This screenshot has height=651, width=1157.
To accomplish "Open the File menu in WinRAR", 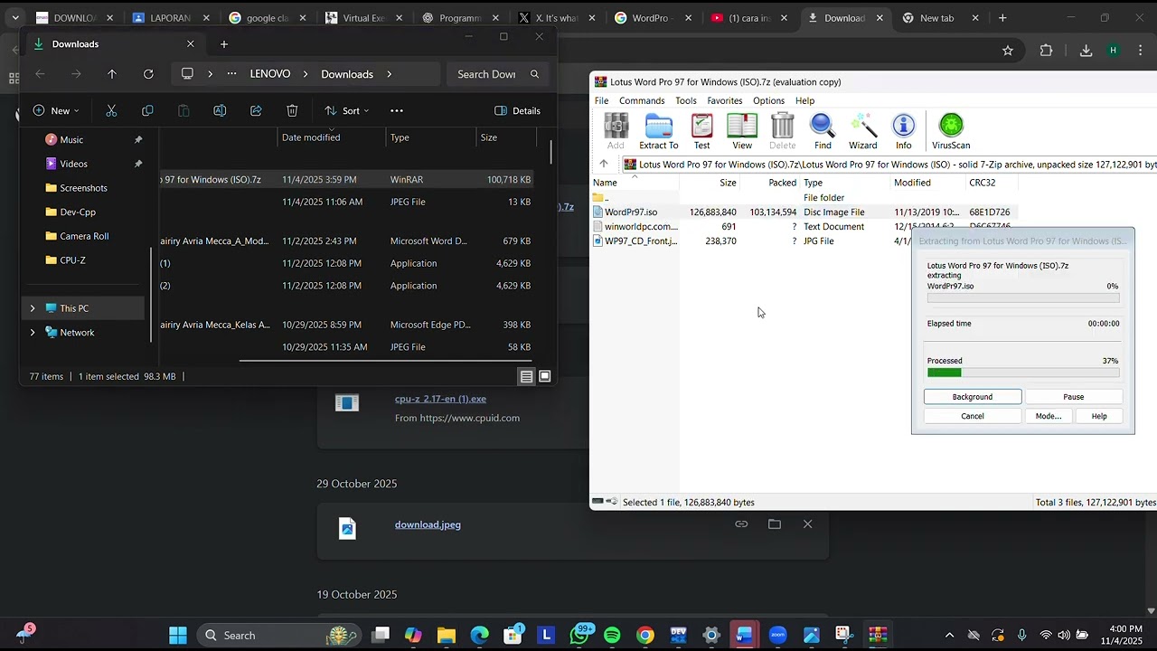I will 601,100.
